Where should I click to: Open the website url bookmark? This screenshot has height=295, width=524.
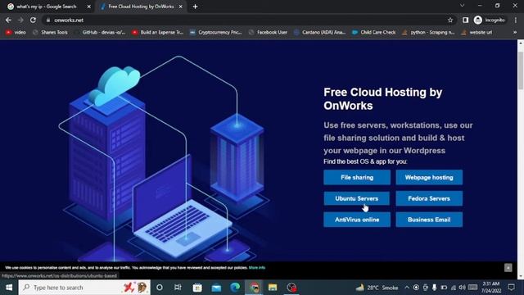pyautogui.click(x=477, y=33)
